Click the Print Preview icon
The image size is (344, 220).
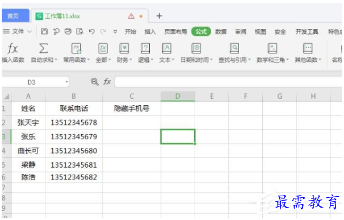[79, 31]
